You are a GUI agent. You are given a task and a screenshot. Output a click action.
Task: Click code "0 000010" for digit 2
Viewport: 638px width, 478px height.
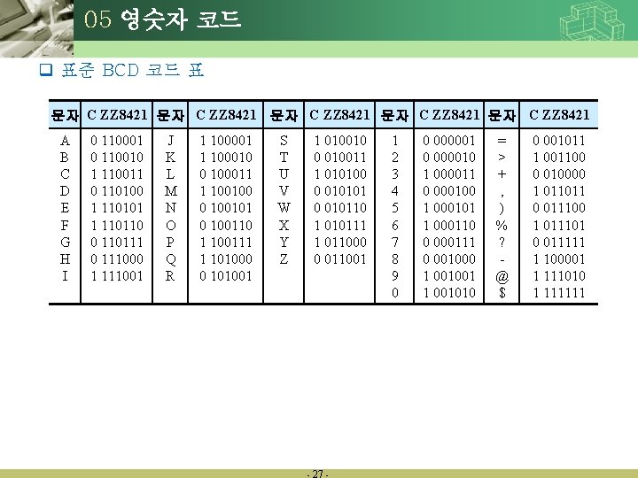[449, 158]
